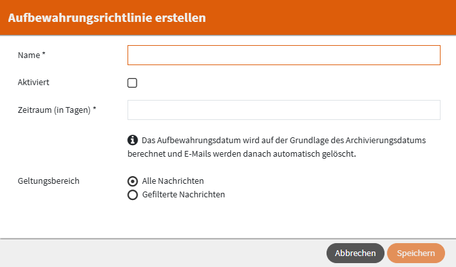The width and height of the screenshot is (456, 267).
Task: Click into the Zeitraum (in Tagen) field
Action: point(283,110)
